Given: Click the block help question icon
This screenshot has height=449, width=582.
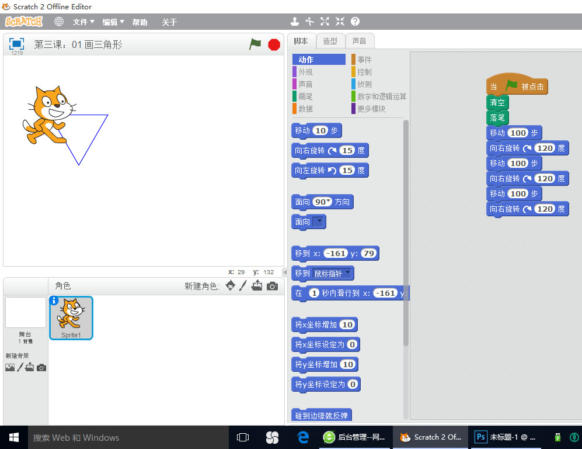Looking at the screenshot, I should pyautogui.click(x=356, y=22).
